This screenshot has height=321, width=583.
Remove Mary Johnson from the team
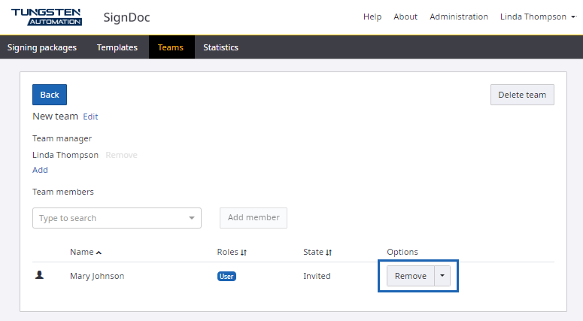tap(411, 276)
